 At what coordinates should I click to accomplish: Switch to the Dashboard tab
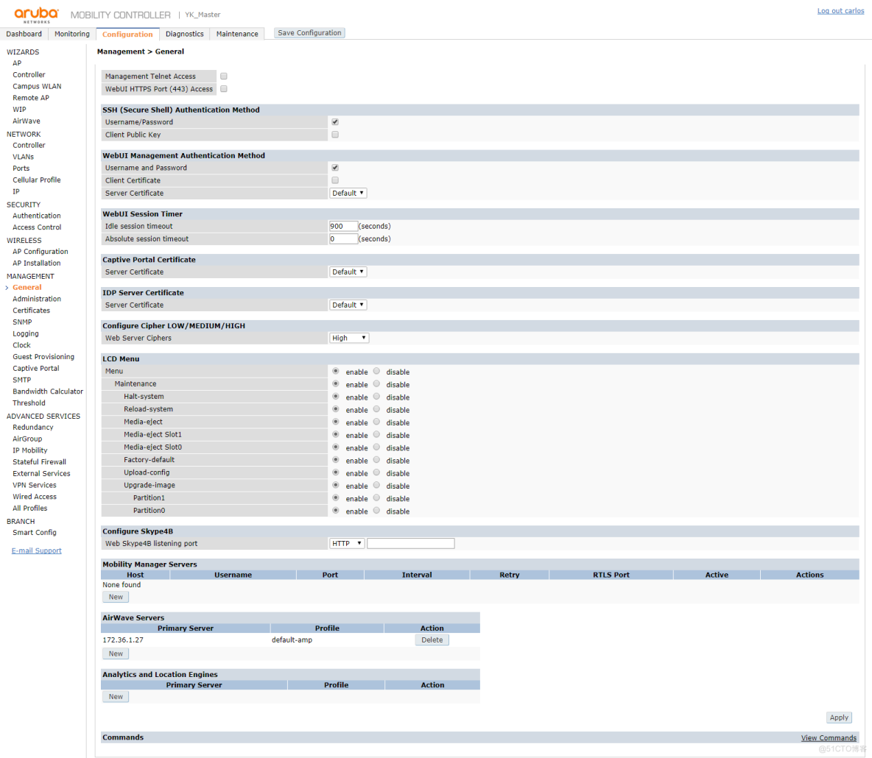tap(24, 34)
